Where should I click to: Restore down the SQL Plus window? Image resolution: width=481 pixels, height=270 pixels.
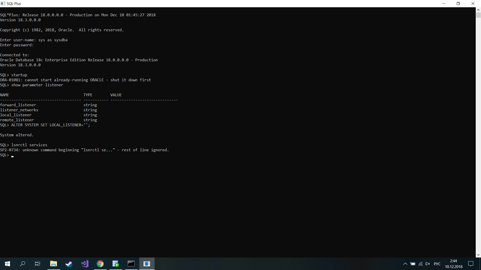click(x=458, y=3)
